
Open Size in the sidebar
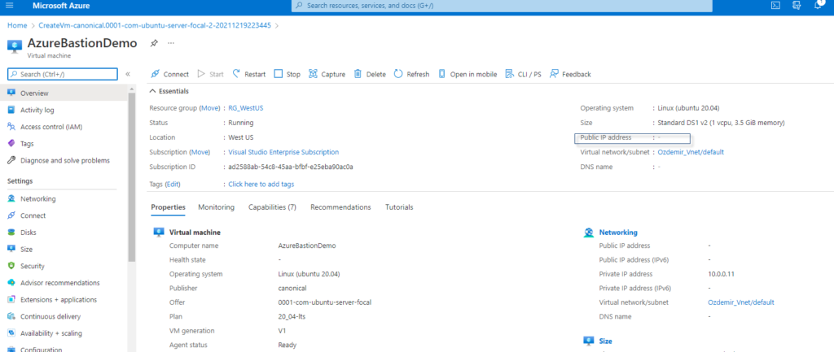click(26, 250)
